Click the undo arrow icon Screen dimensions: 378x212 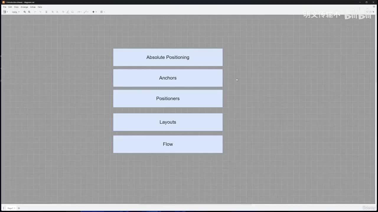point(35,12)
